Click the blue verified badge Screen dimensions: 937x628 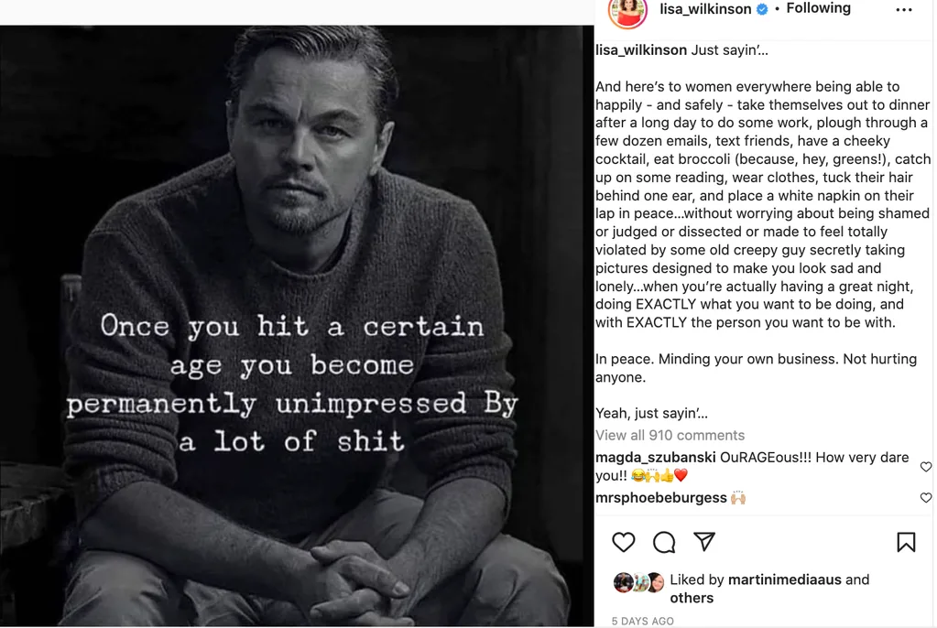[x=761, y=9]
